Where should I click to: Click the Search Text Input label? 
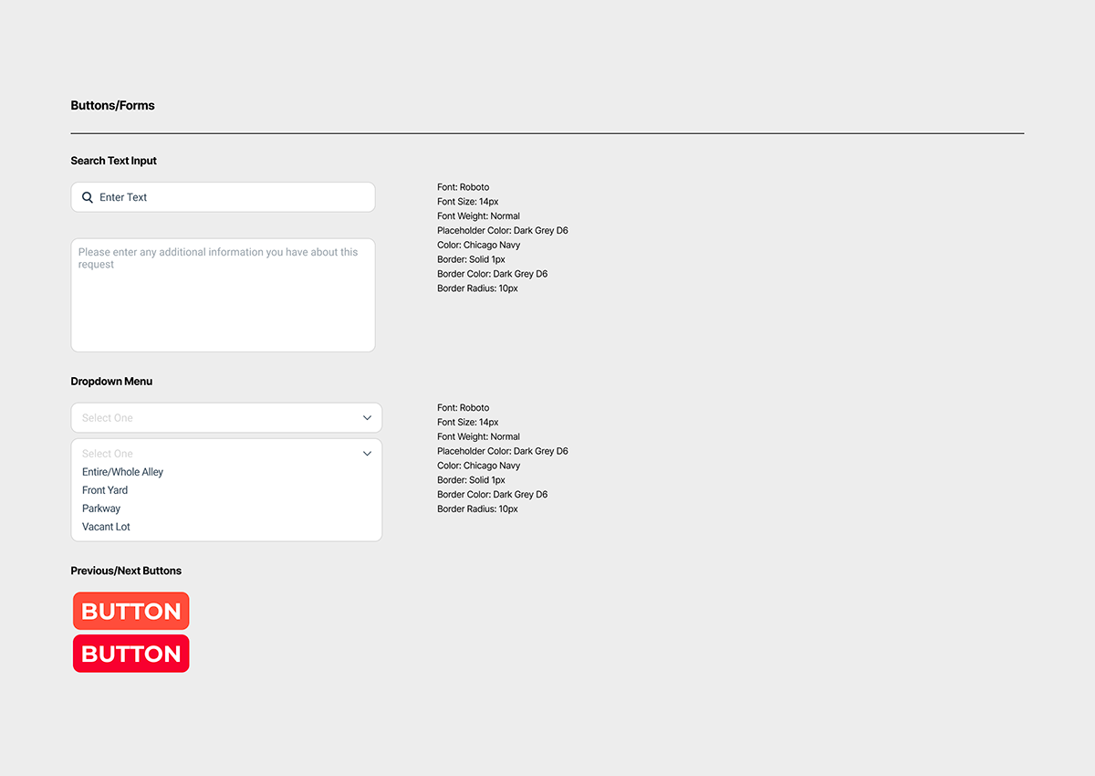pos(114,161)
